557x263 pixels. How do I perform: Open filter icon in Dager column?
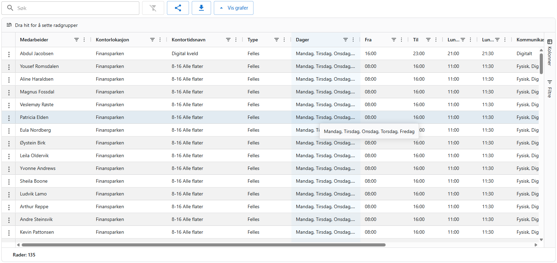click(346, 40)
